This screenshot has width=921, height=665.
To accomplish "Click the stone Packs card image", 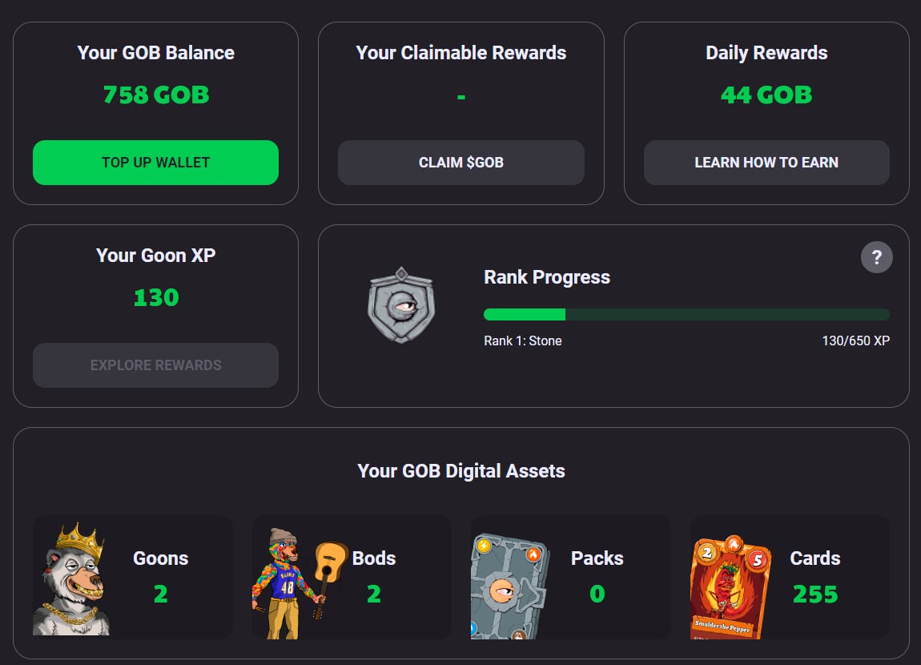I will [509, 586].
